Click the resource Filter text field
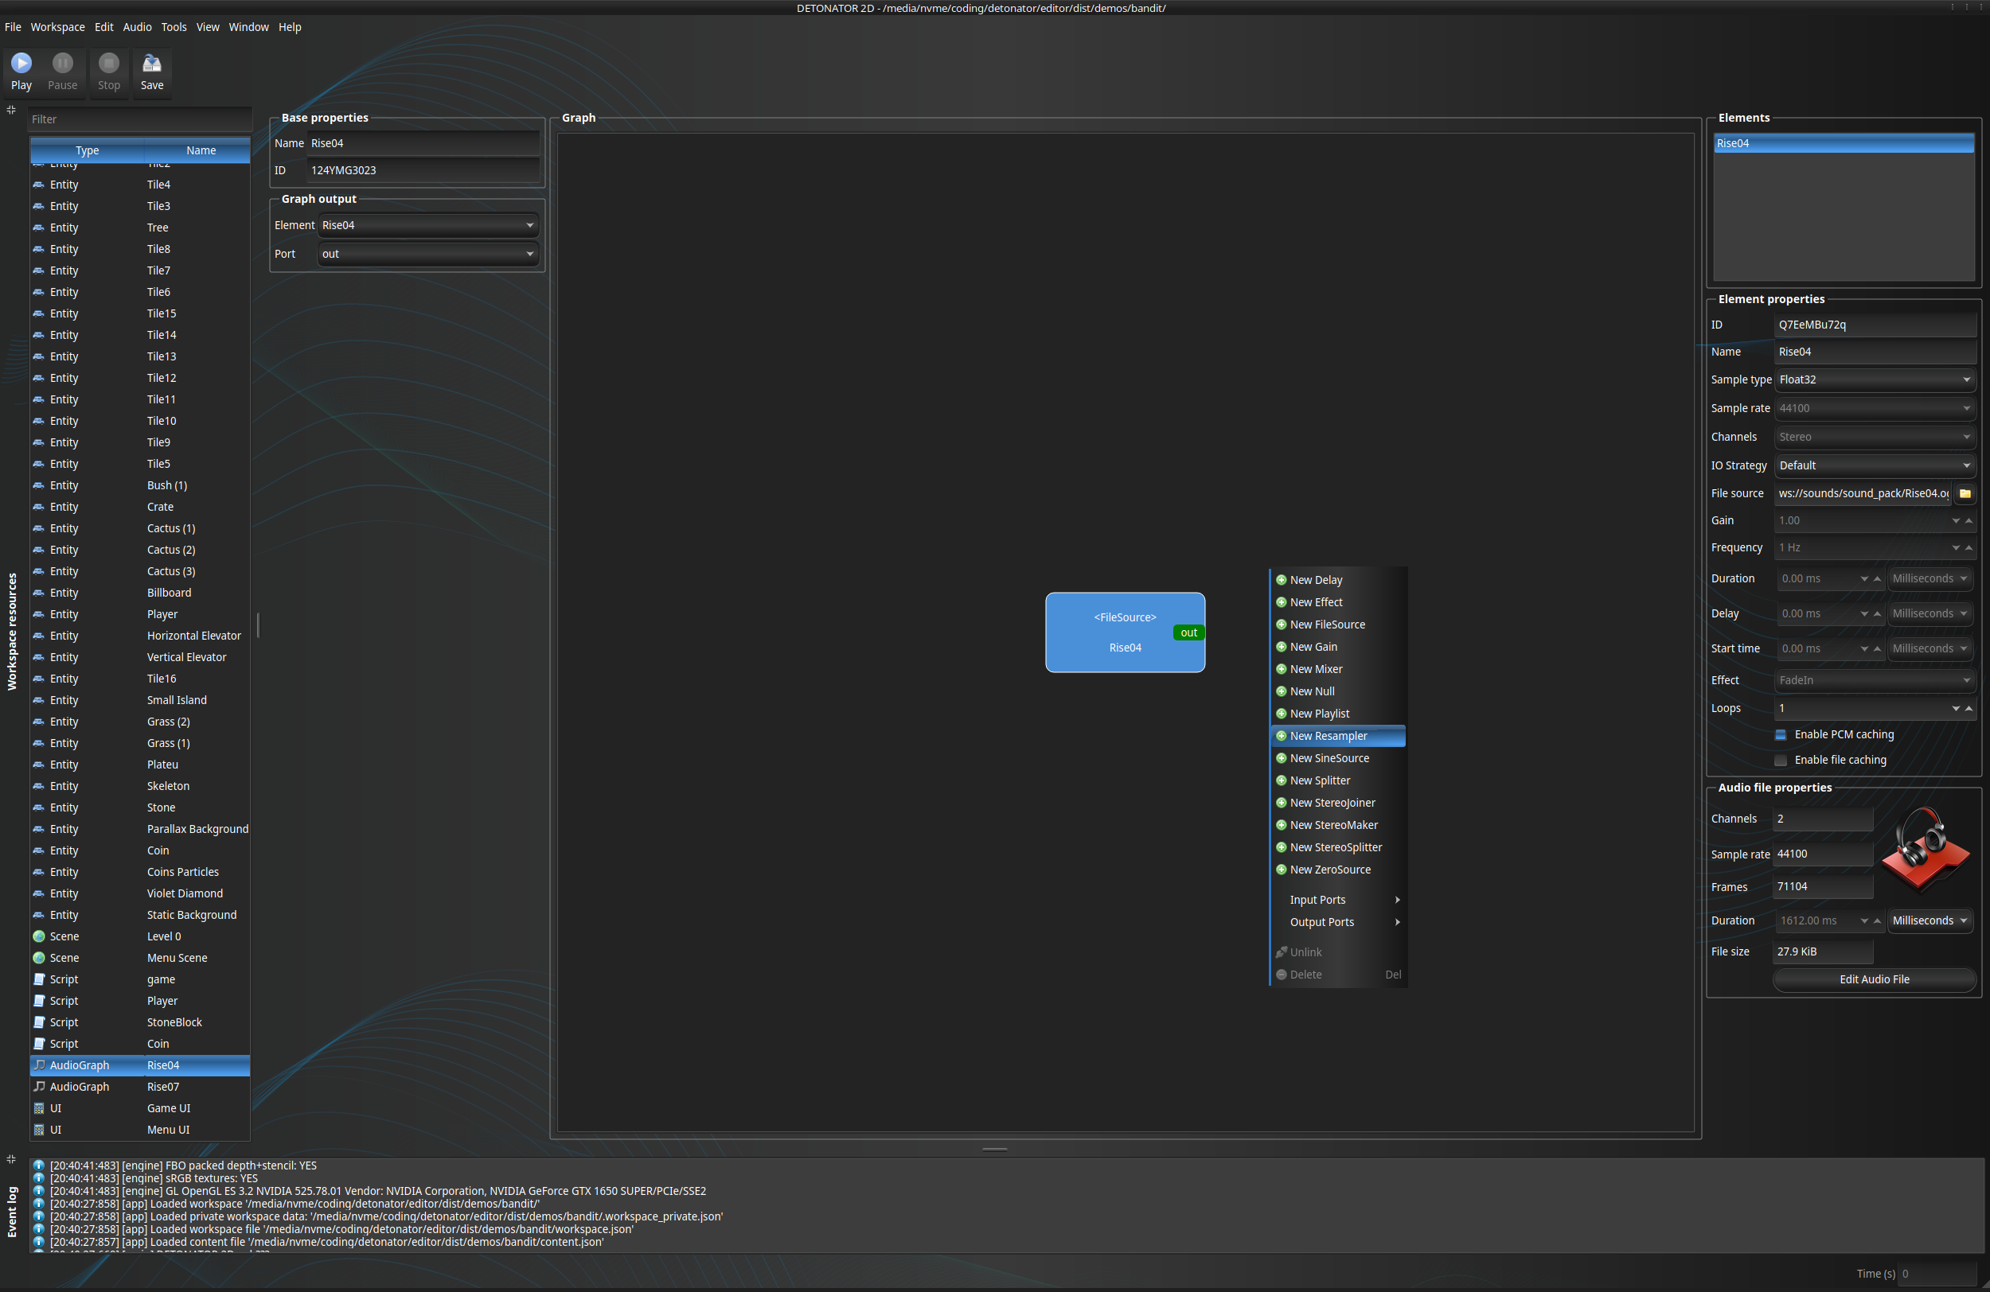 pyautogui.click(x=138, y=119)
